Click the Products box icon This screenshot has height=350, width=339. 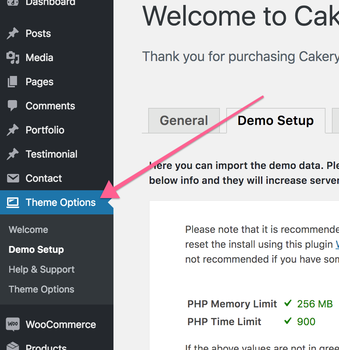pyautogui.click(x=13, y=346)
